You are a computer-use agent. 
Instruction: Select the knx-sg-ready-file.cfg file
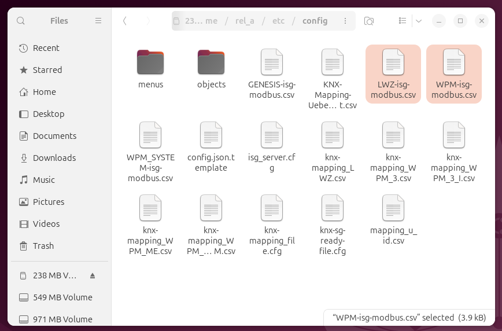click(x=333, y=225)
